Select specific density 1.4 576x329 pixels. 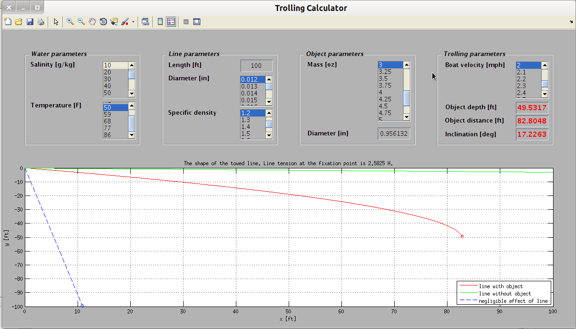click(253, 127)
